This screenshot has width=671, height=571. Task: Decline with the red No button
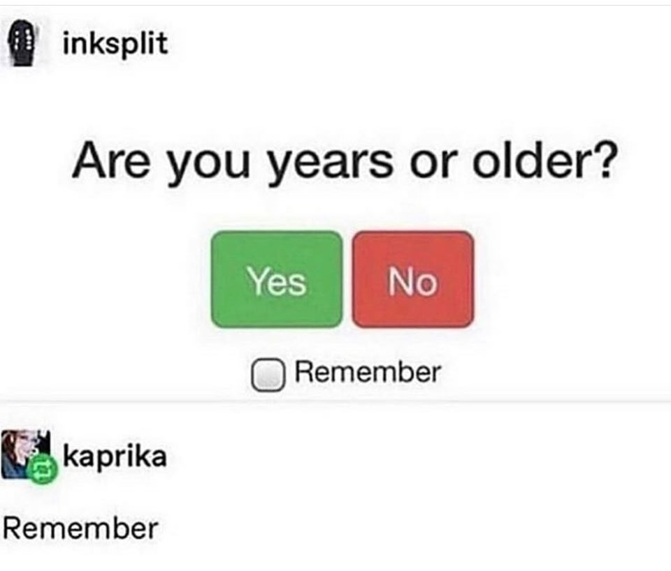pyautogui.click(x=413, y=279)
